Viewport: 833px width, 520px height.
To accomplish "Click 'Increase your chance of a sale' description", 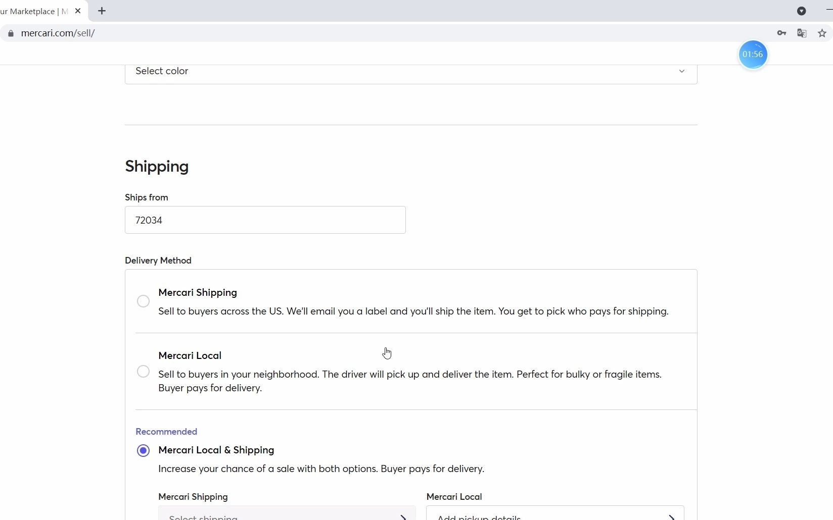I will click(321, 469).
